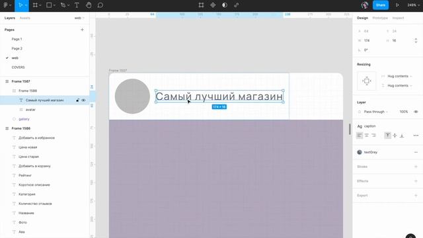Viewport: 423px width, 238px height.
Task: Add a stroke with plus icon
Action: click(x=416, y=167)
